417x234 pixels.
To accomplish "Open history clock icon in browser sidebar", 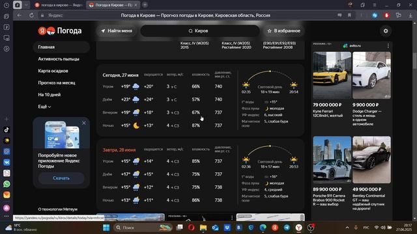I will [x=7, y=5].
